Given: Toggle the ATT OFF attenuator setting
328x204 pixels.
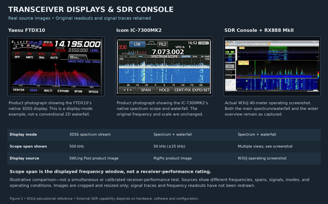Looking at the screenshot, I should point(17,55).
